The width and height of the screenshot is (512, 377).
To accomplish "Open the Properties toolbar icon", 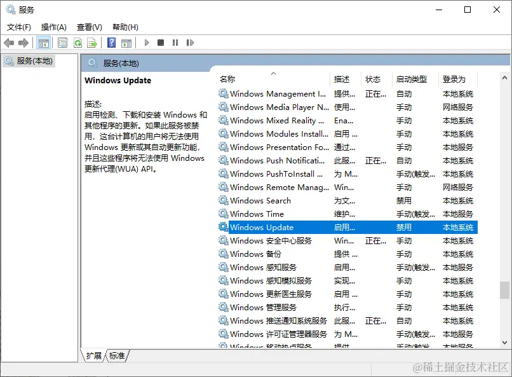I will pyautogui.click(x=62, y=43).
